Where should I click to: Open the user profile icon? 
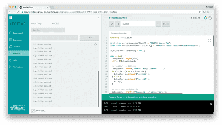210,18
